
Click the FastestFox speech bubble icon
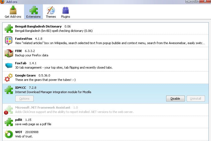coord(9,41)
